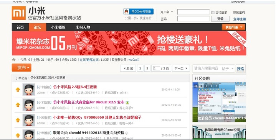Click the 返回 pagination button
Viewport: 276px width, 140px height.
pyautogui.click(x=128, y=68)
